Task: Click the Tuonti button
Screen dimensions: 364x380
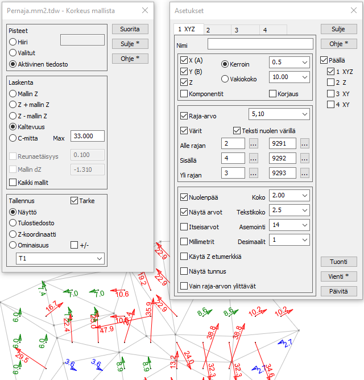Action: coord(339,262)
